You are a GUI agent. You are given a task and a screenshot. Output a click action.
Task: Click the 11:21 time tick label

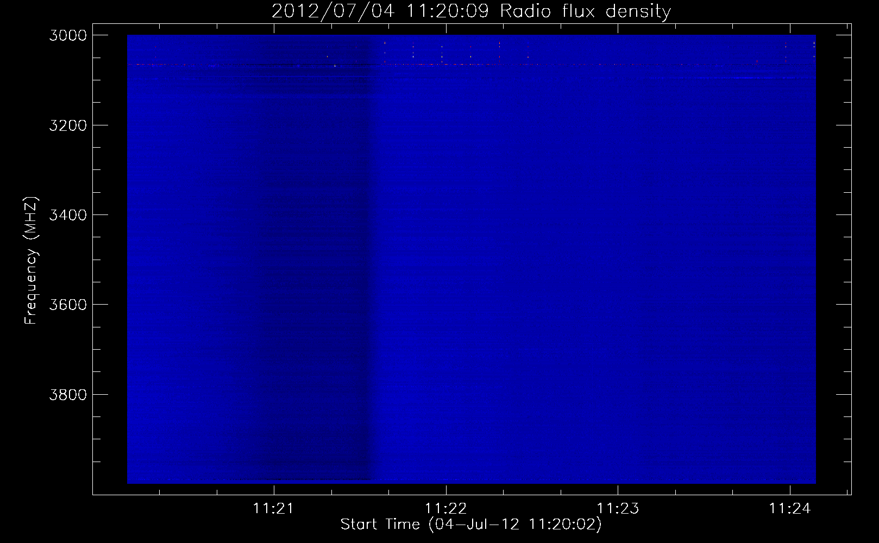(x=273, y=508)
